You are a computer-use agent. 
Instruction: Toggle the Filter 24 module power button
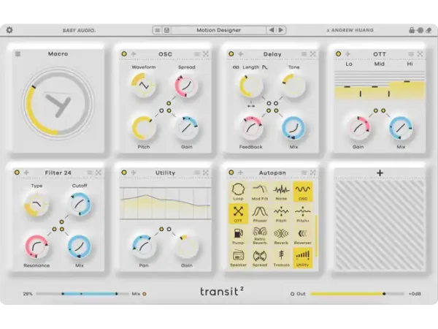coord(17,173)
